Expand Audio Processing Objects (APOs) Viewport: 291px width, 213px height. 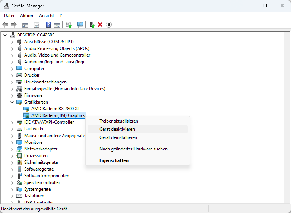click(x=12, y=49)
